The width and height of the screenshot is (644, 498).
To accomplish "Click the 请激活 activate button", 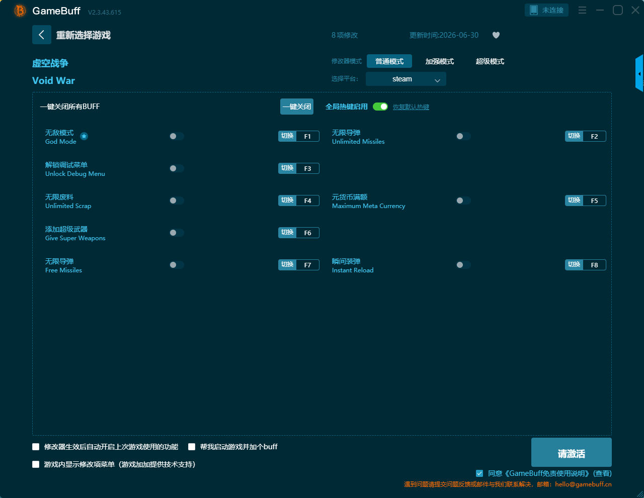I will click(572, 452).
